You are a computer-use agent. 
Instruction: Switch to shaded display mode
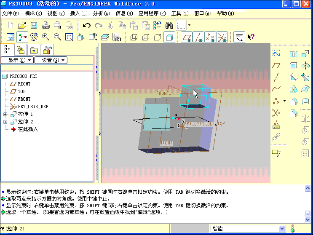tap(169, 37)
